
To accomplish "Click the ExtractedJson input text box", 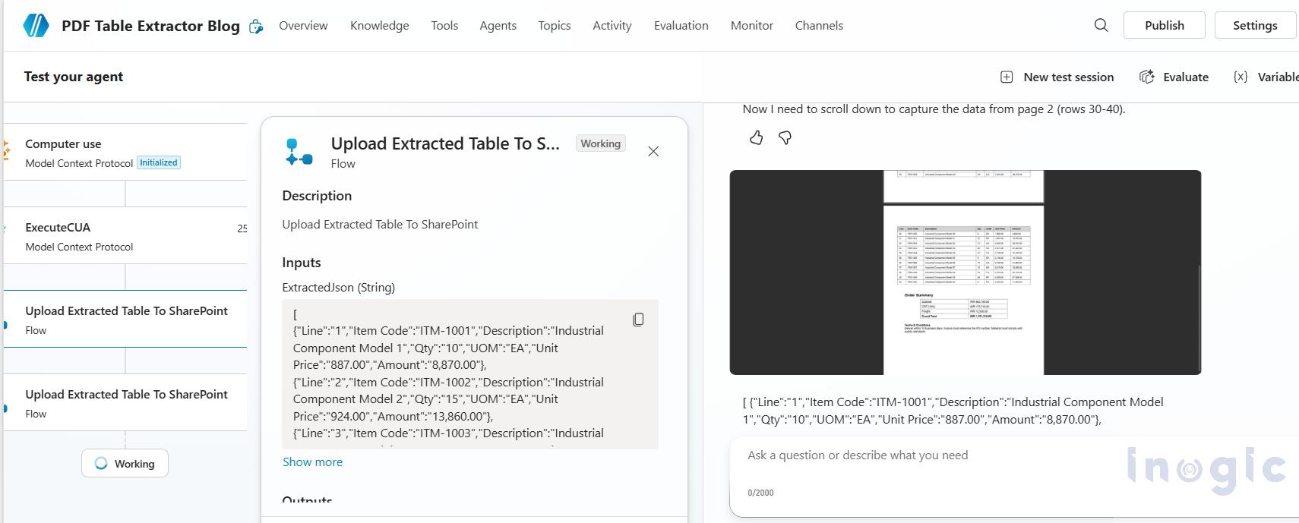I will [470, 374].
